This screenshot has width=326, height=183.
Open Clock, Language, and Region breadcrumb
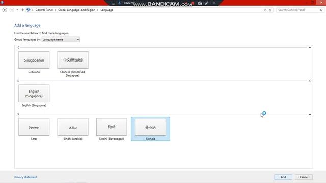(76, 10)
